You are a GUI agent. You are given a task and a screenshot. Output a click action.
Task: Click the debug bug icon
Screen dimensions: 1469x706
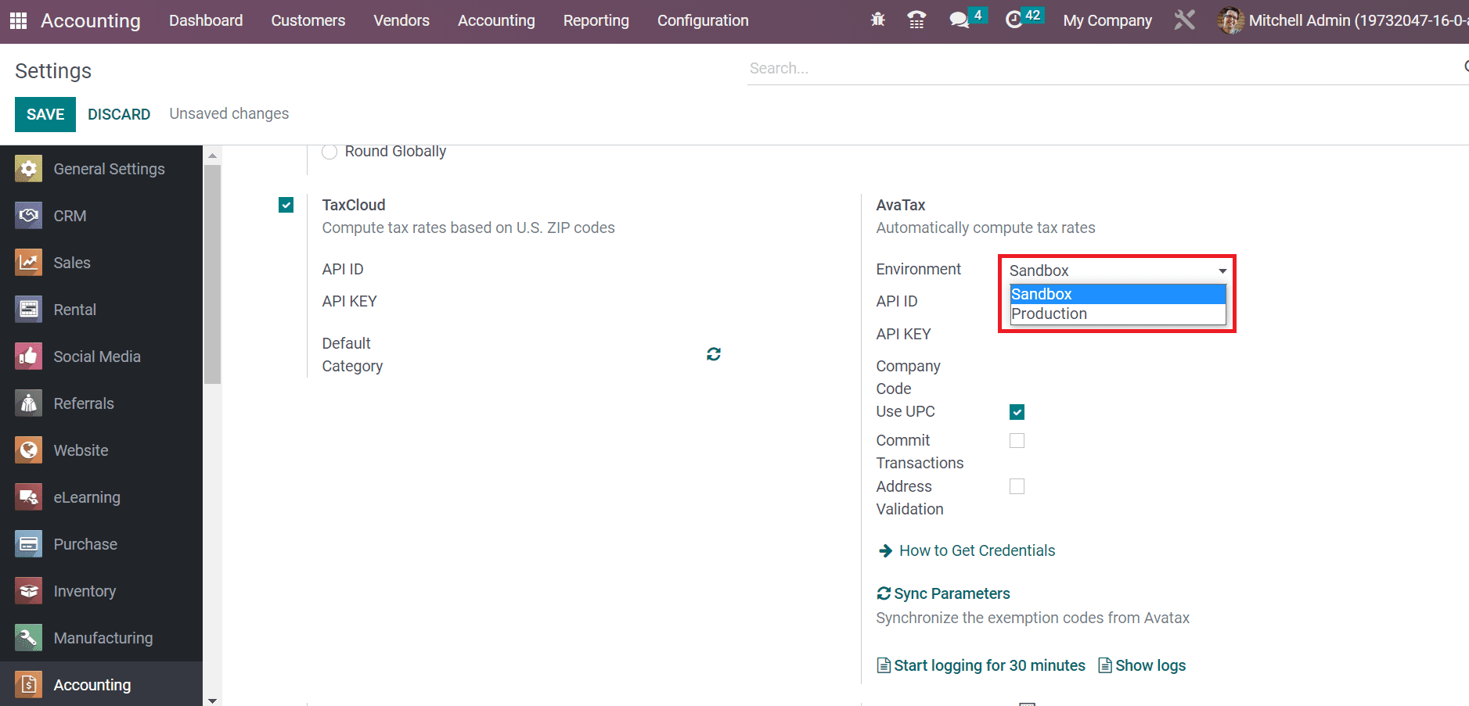click(878, 20)
